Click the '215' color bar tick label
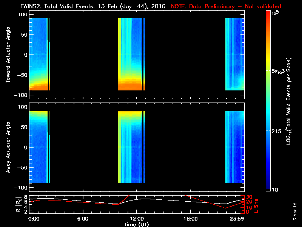 click(277, 131)
